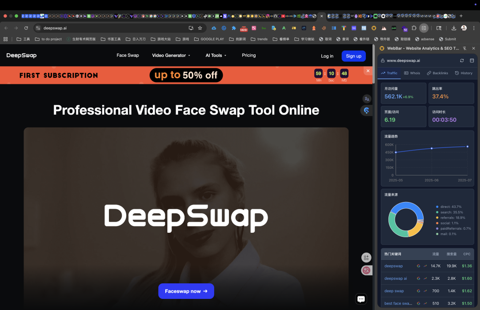The image size is (480, 310).
Task: Click the DeepSwap logo in header
Action: point(21,56)
